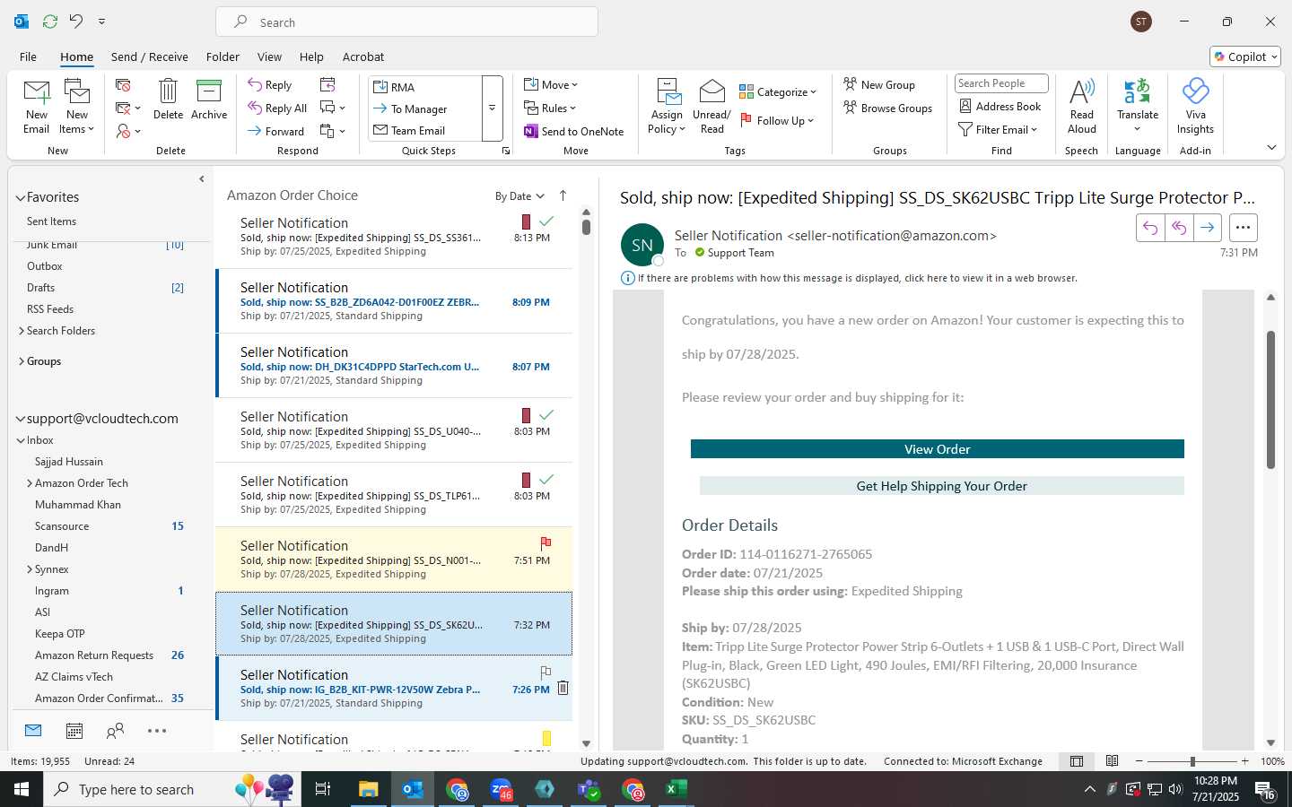Toggle the red flag on the 7:51 PM message
The height and width of the screenshot is (807, 1292).
pos(546,542)
